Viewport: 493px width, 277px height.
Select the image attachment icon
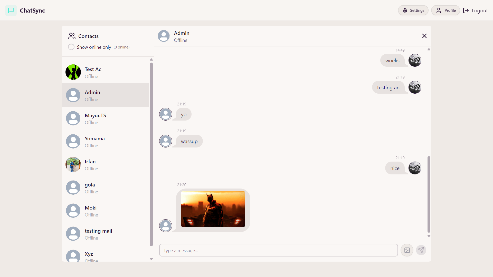pyautogui.click(x=407, y=250)
